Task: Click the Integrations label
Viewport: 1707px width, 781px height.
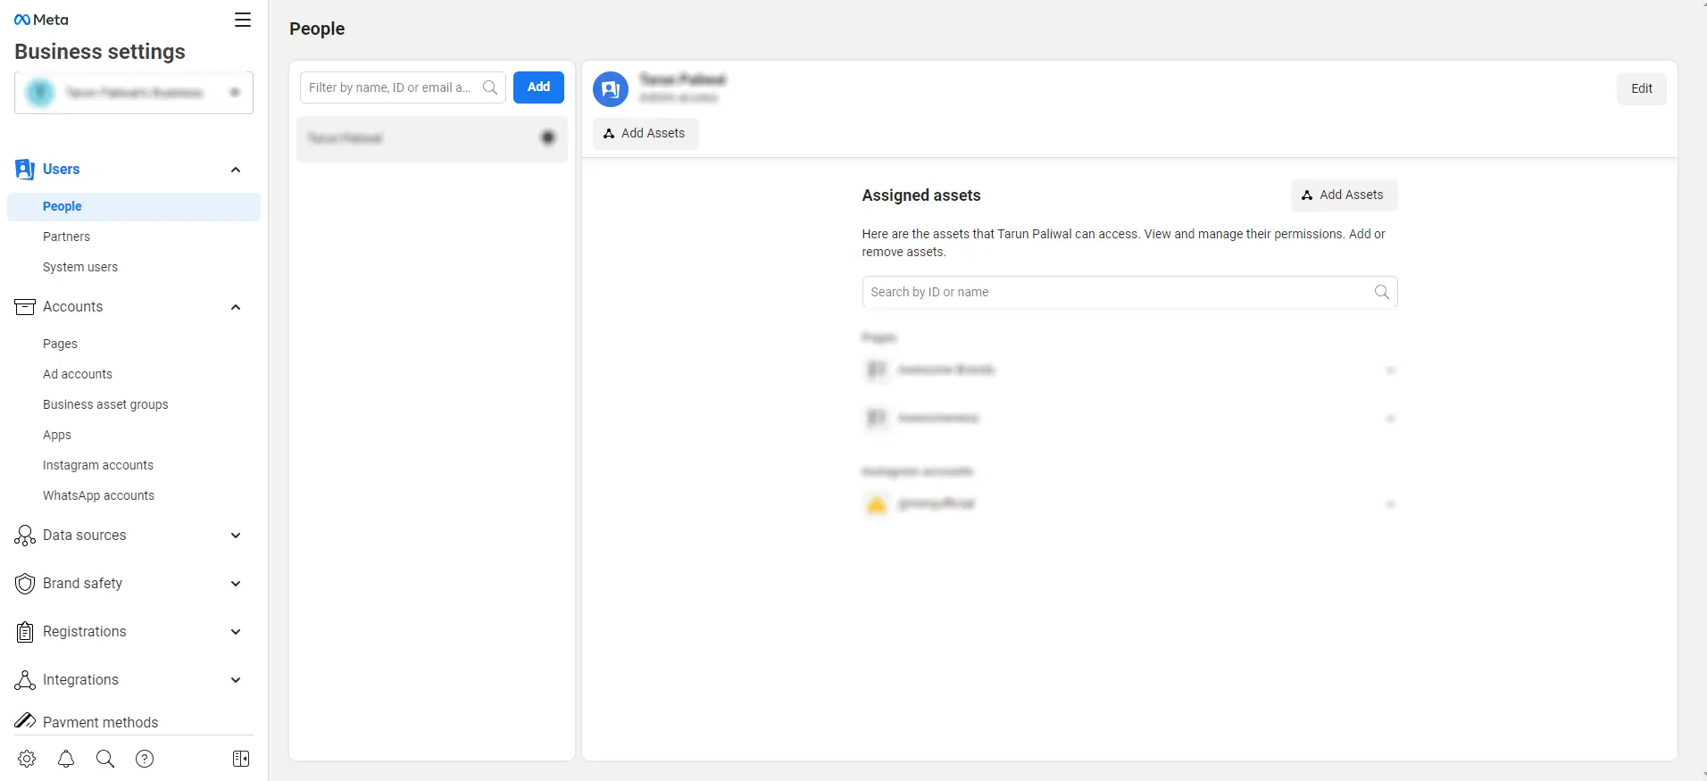Action: (x=80, y=680)
